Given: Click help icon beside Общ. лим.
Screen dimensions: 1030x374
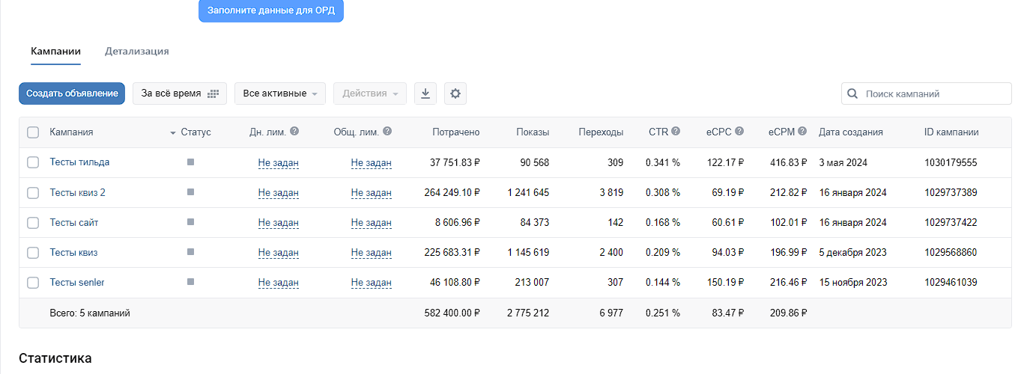Looking at the screenshot, I should tap(387, 131).
